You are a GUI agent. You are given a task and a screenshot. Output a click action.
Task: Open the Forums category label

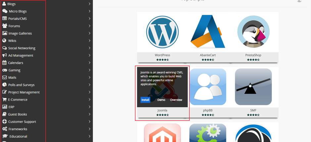(14, 26)
